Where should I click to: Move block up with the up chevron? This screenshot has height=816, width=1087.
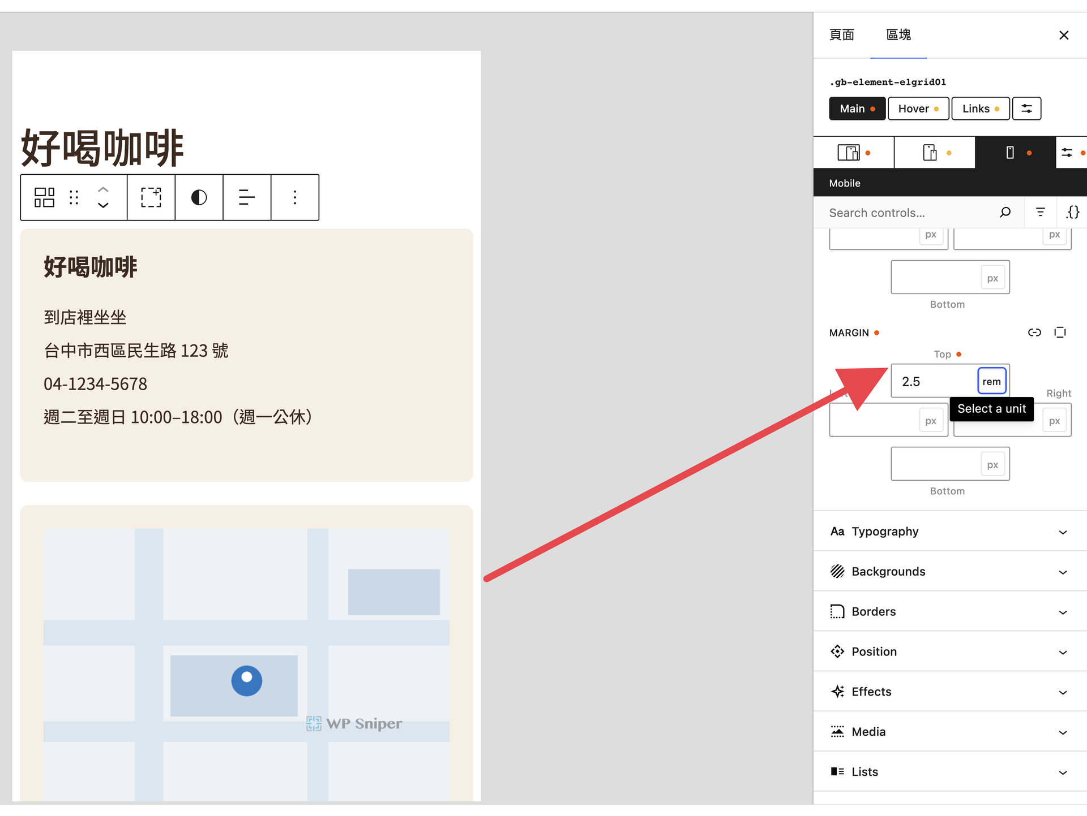(103, 189)
